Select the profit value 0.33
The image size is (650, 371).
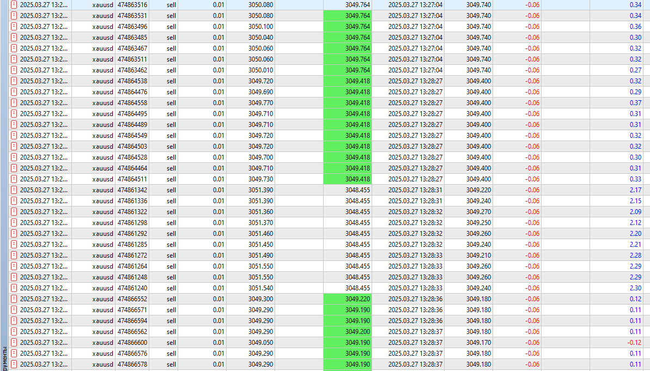pos(635,179)
